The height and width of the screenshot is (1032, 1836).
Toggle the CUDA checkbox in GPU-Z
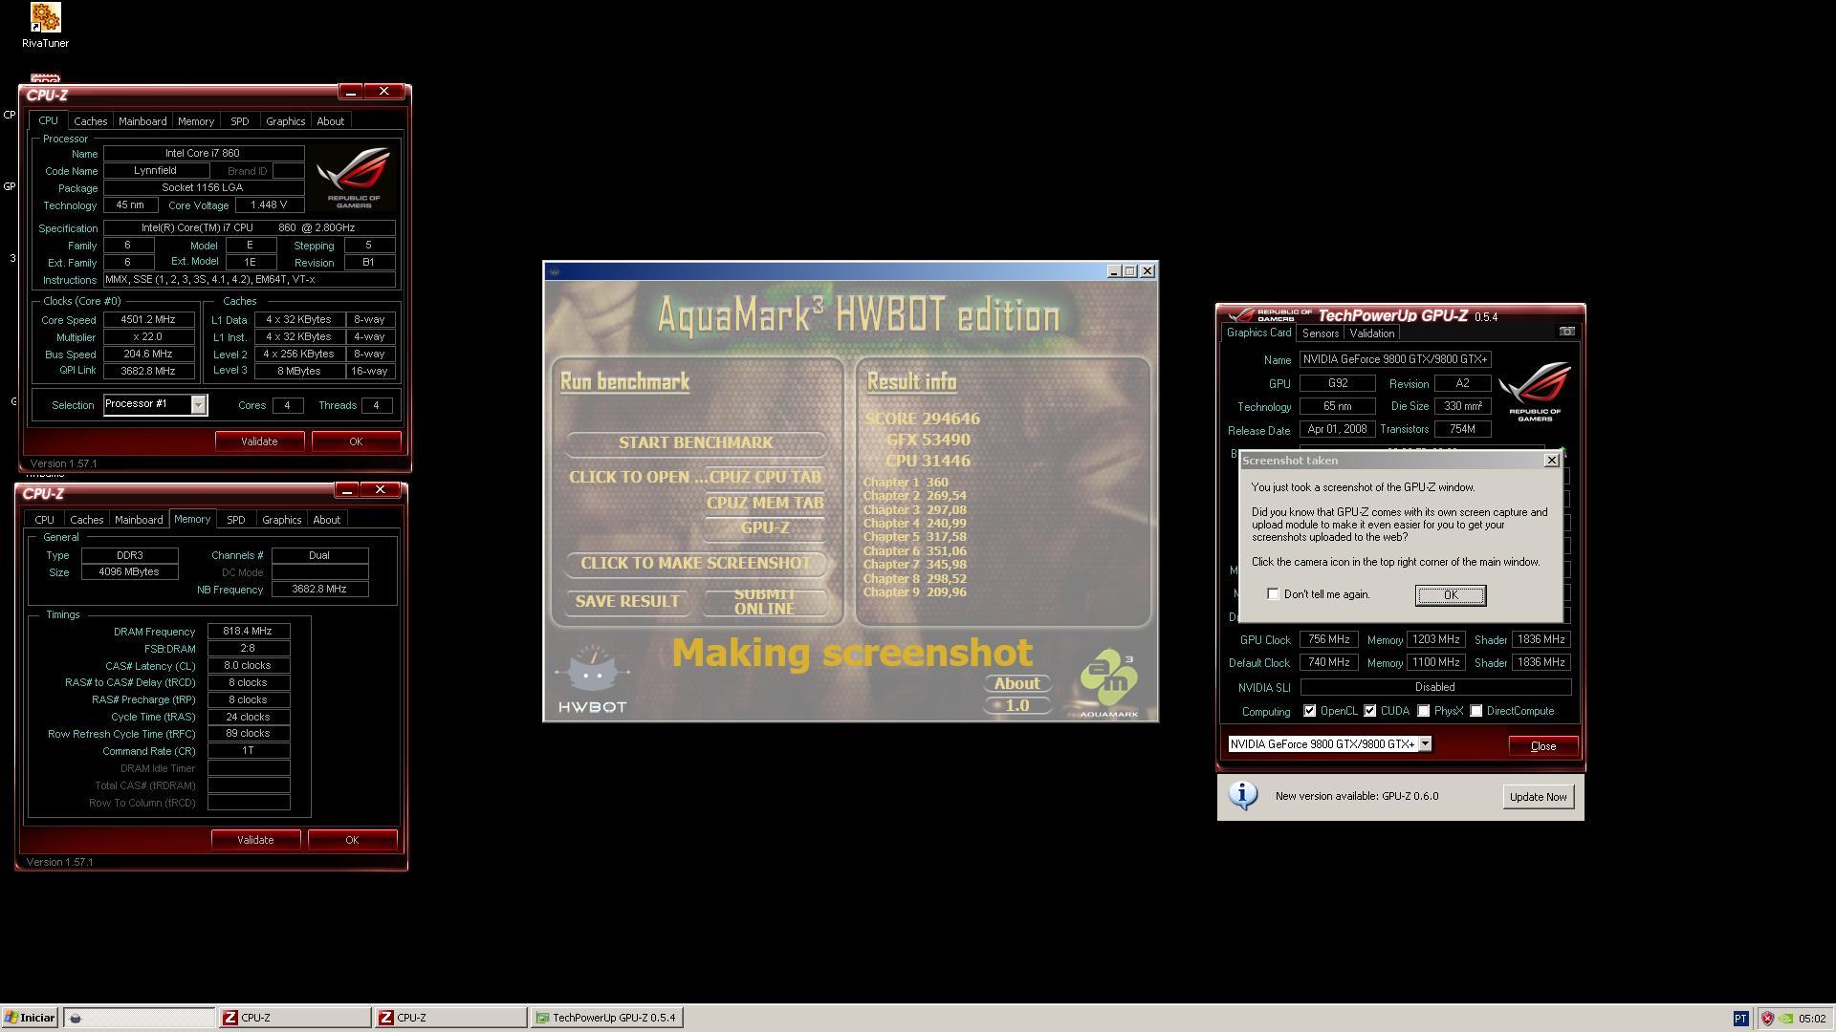tap(1370, 711)
